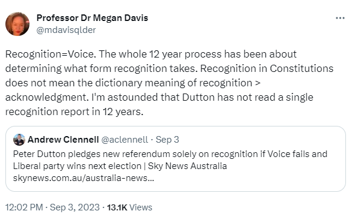Click Megan Davis profile avatar

click(17, 24)
